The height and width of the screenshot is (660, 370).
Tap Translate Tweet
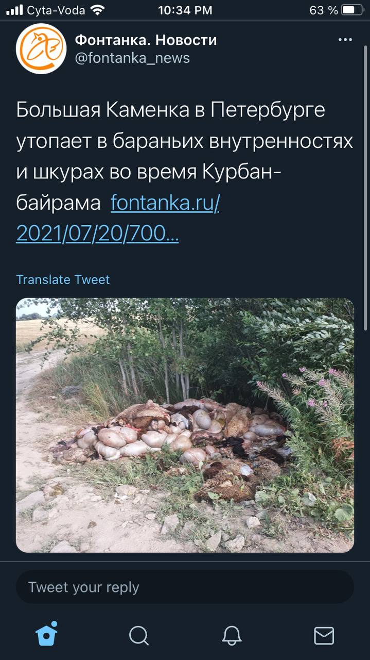click(x=63, y=279)
